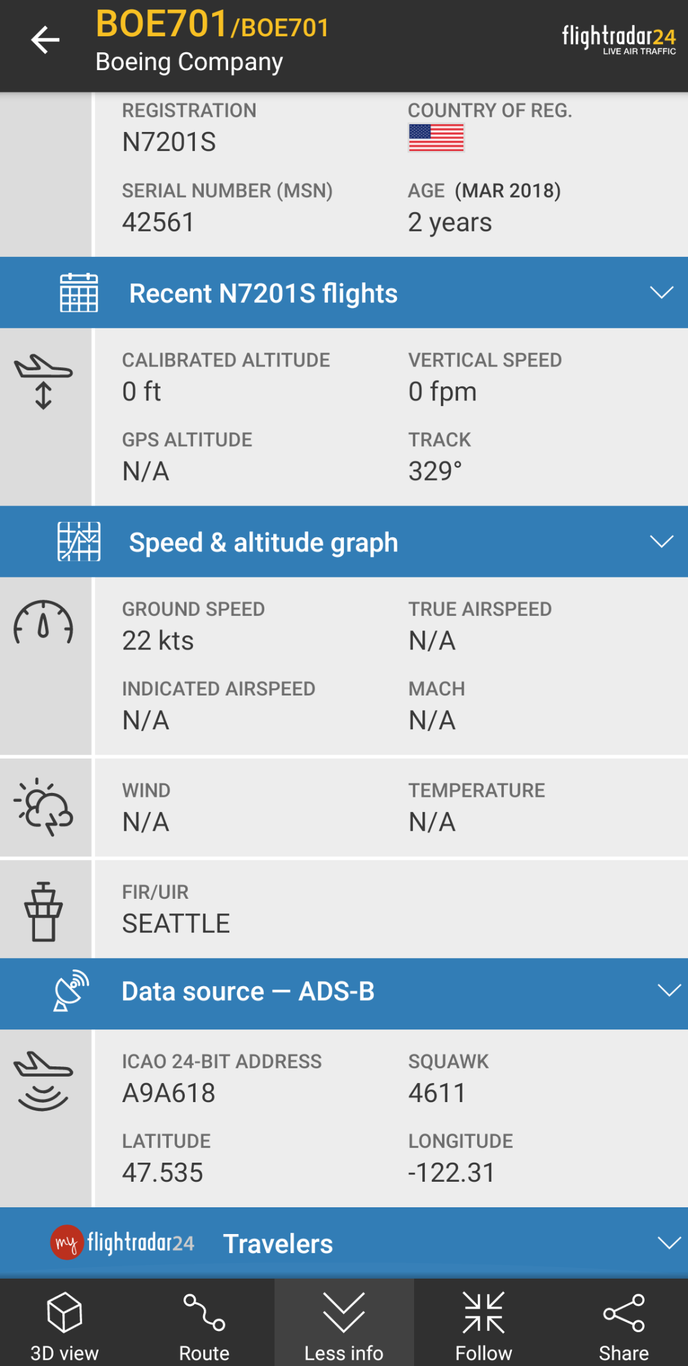
Task: Share this flight
Action: point(624,1323)
